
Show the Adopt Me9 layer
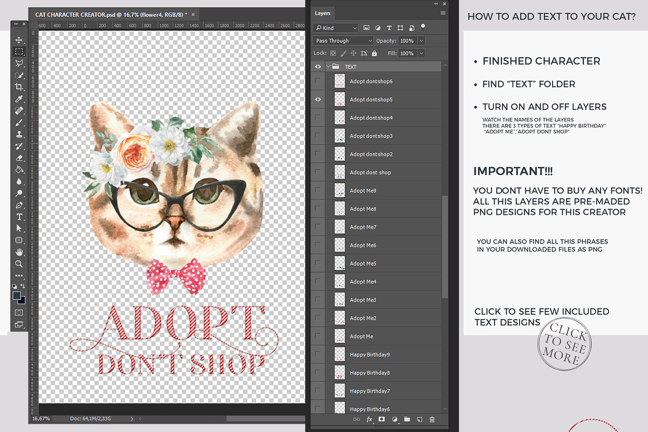click(x=318, y=191)
